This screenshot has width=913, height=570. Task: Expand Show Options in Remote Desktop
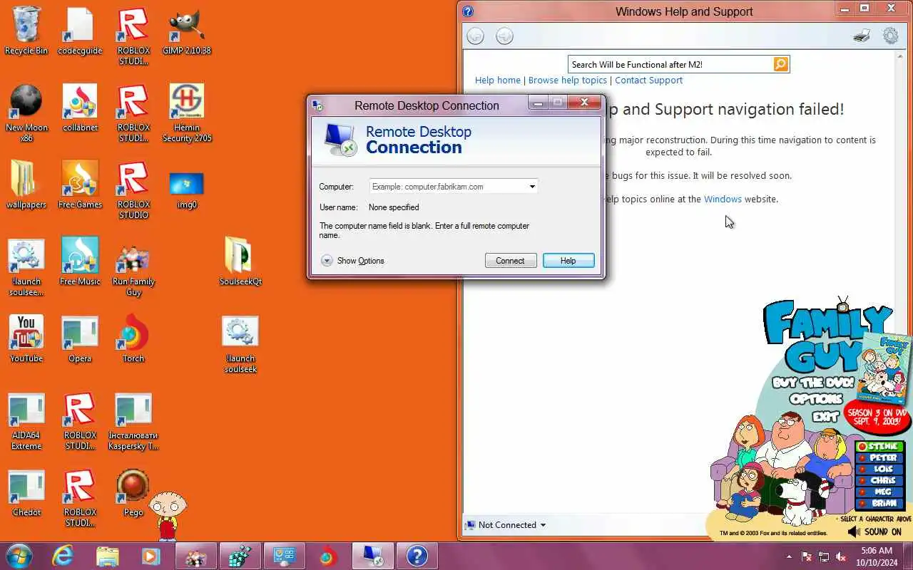(x=352, y=261)
